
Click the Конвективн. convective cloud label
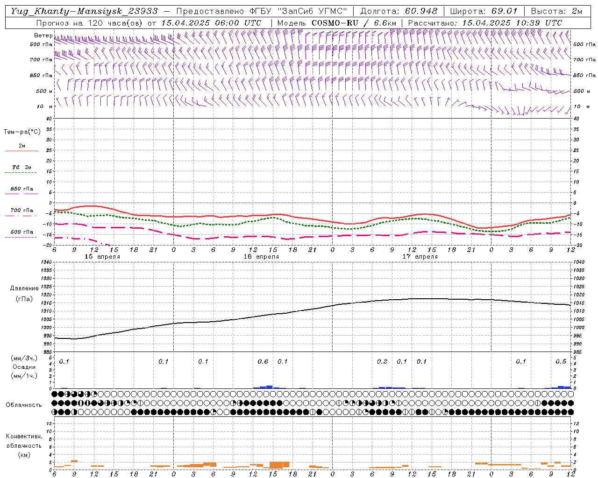pyautogui.click(x=24, y=436)
